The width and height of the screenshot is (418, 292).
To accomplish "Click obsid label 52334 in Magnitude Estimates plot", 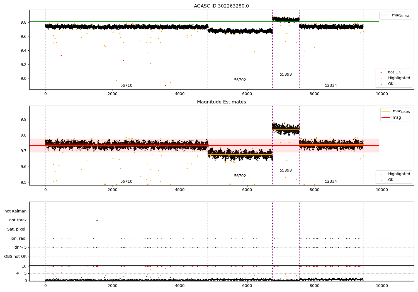I will 331,182.
